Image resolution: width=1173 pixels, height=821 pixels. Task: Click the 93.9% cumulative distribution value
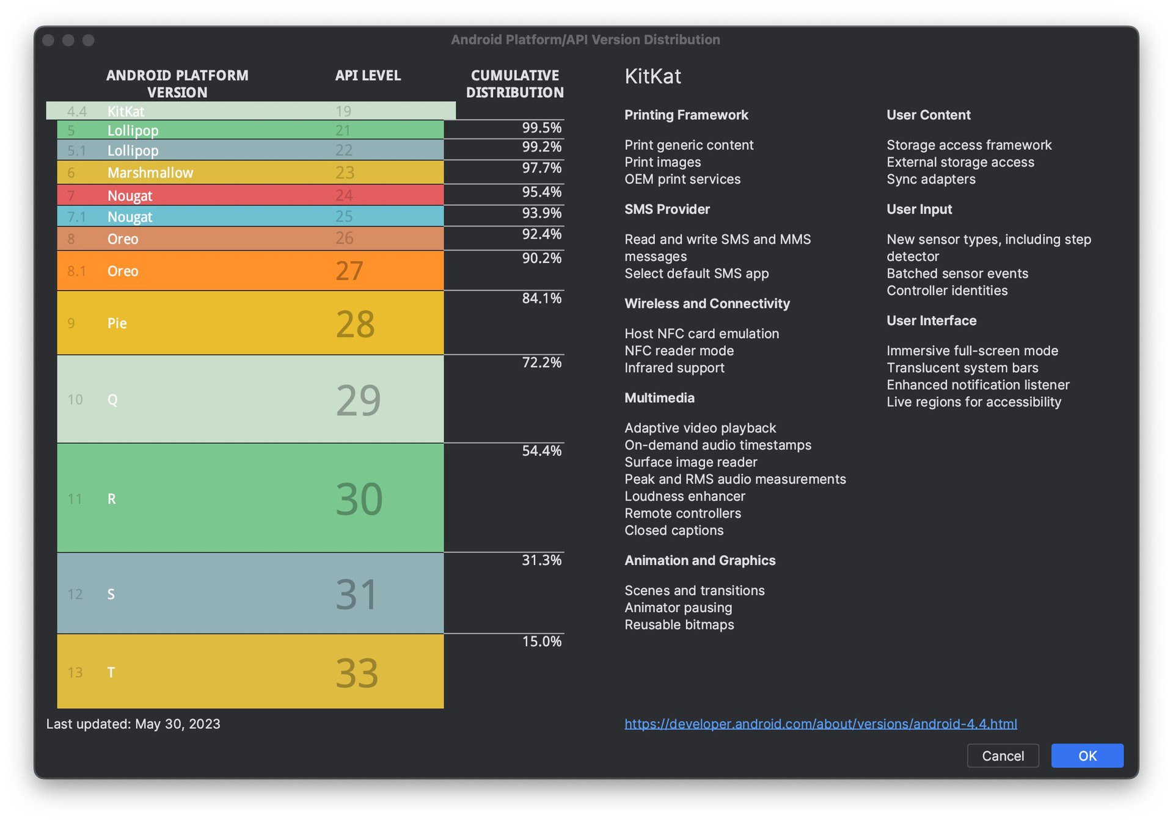pyautogui.click(x=541, y=213)
